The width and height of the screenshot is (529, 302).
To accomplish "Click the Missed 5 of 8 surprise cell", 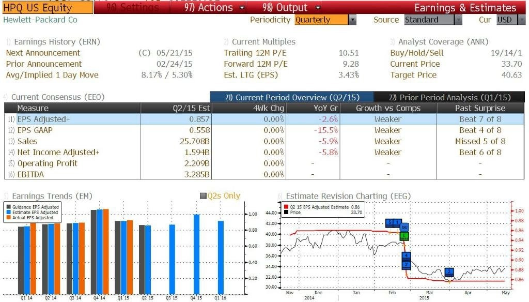I will click(480, 142).
